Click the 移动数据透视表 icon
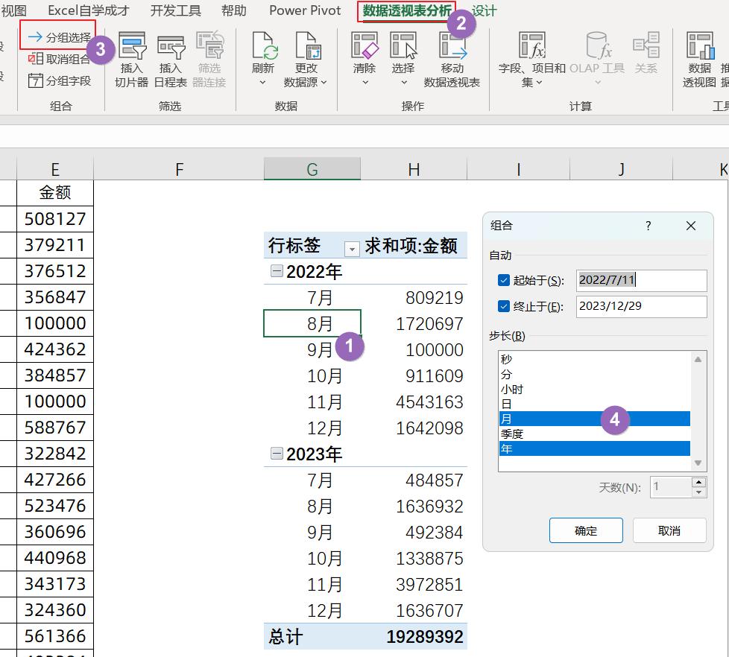 pos(452,47)
